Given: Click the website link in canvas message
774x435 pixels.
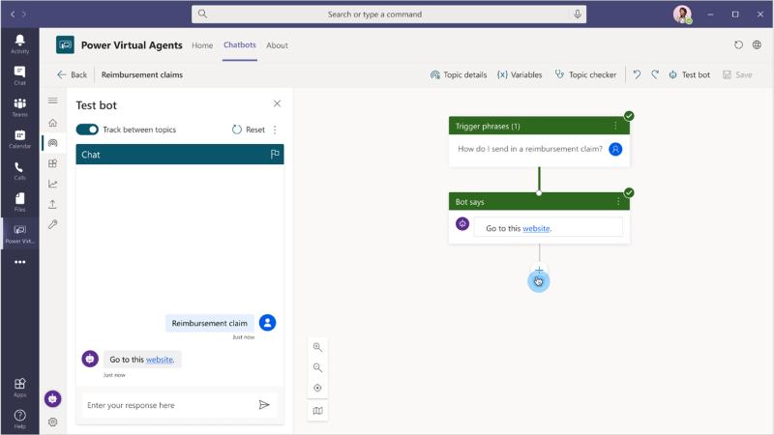Looking at the screenshot, I should [x=536, y=228].
